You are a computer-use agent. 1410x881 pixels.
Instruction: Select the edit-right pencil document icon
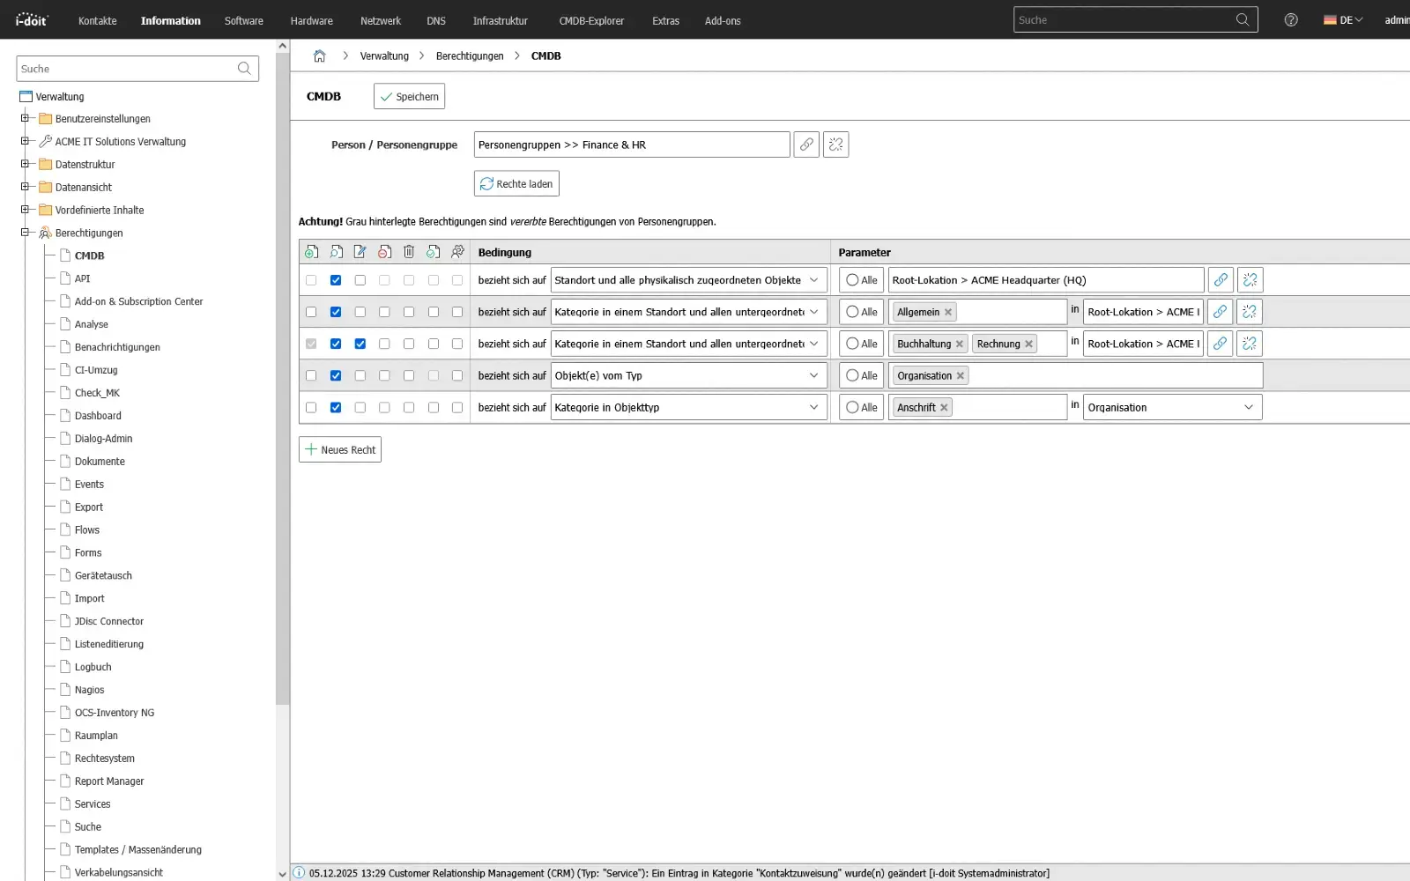[x=360, y=252]
